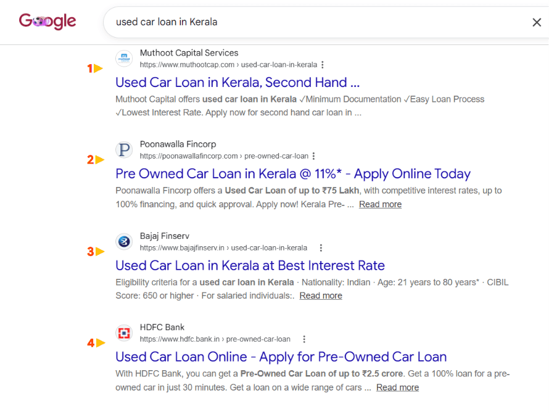
Task: Open 'Pre Owned Car Loan in Kerala @ 11%' link
Action: point(293,174)
